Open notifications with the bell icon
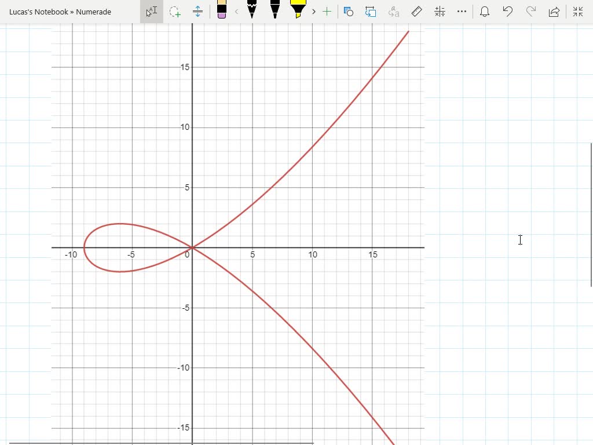 [485, 12]
